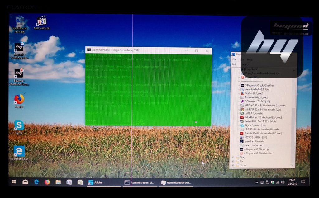Select 3-BeyondAIO solo/ChekVer icon
319x198 pixels.
242,85
